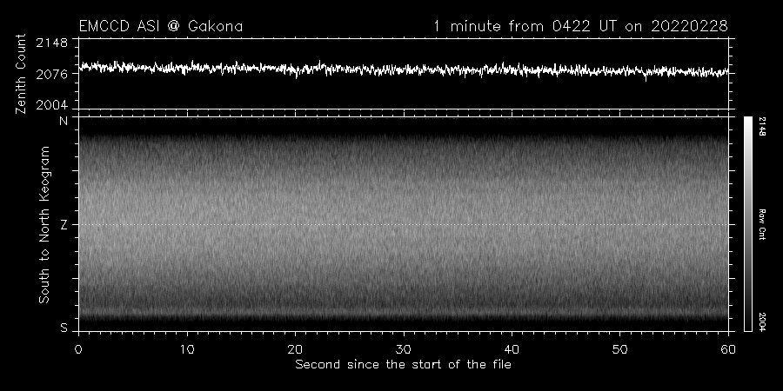Viewport: 783px width, 391px height.
Task: Click the 30 second tick label
Action: tap(404, 349)
